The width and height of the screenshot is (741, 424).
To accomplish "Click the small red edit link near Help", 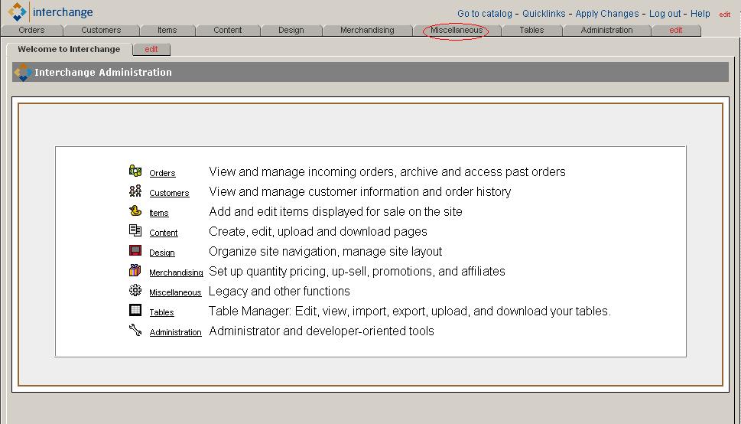I will pyautogui.click(x=725, y=15).
